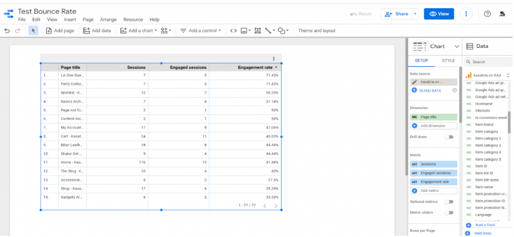Turn on the Metric sliders switch

point(449,212)
